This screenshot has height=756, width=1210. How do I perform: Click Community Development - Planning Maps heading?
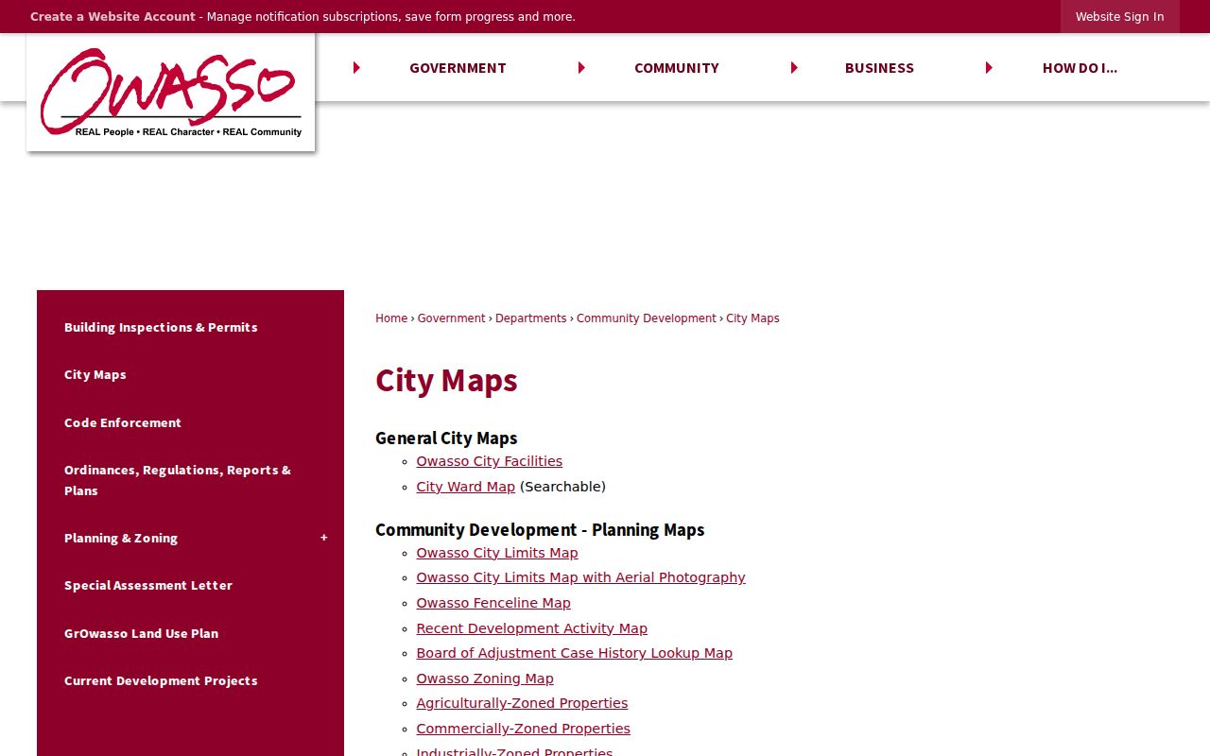[x=540, y=530]
